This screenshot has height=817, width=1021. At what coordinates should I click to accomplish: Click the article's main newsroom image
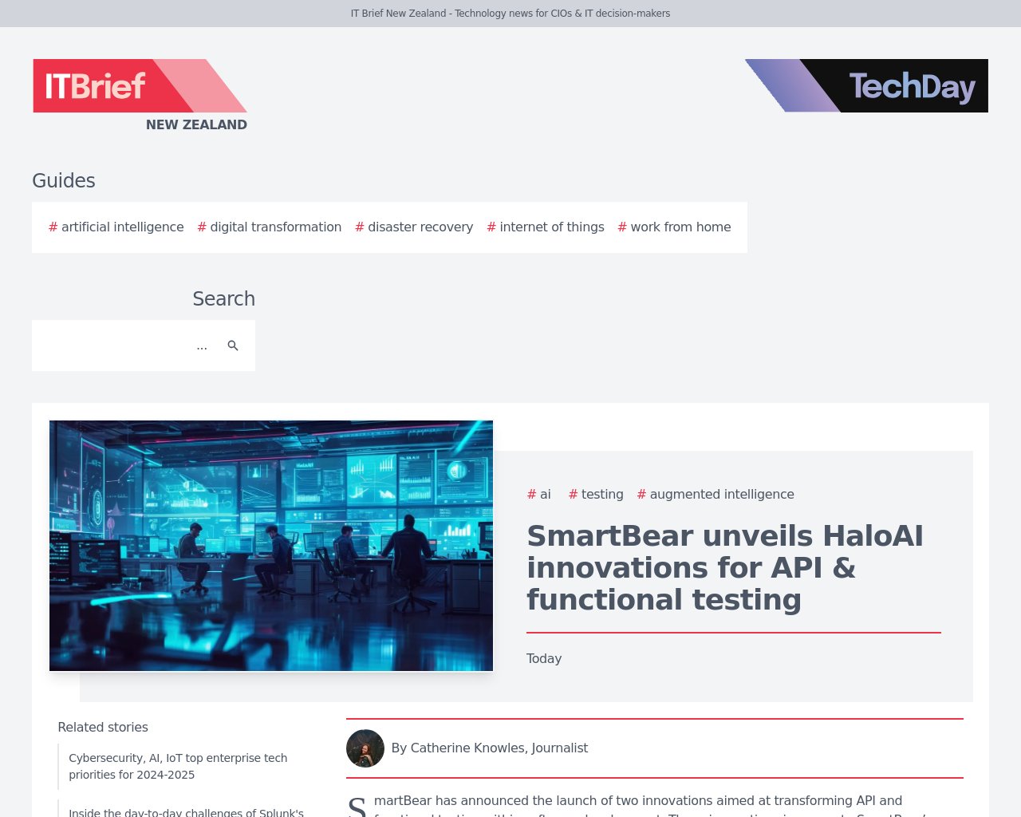pos(271,546)
